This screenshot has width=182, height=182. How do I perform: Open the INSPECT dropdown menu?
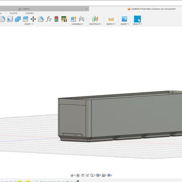point(111,24)
